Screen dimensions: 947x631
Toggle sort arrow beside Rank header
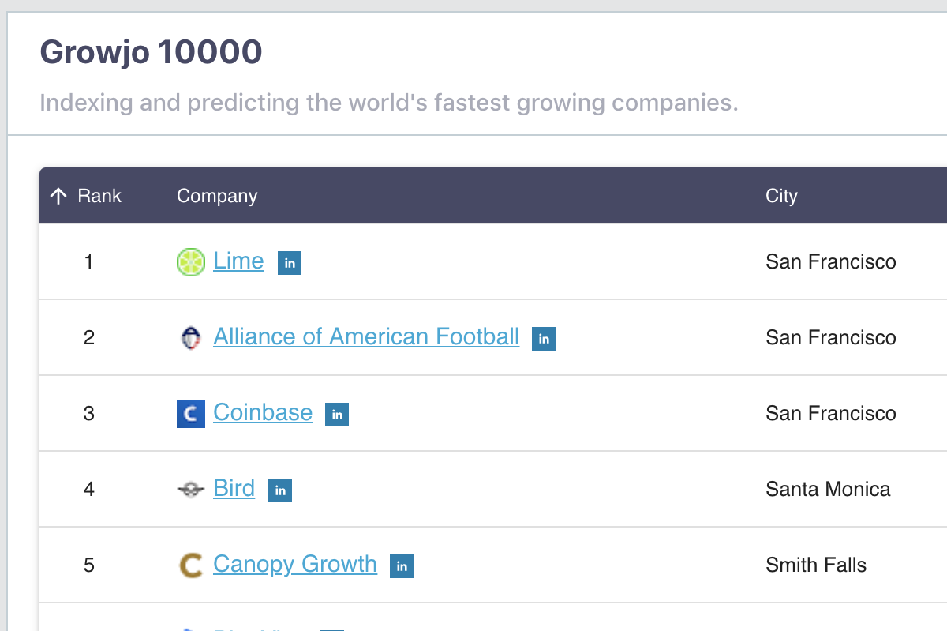(x=58, y=196)
